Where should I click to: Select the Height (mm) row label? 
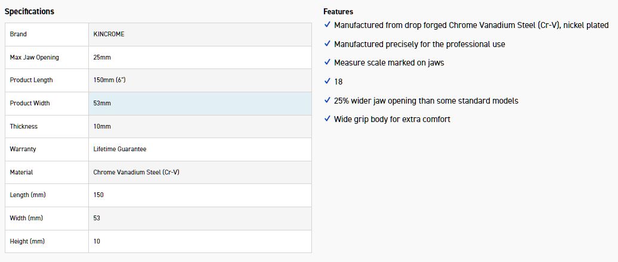(27, 241)
